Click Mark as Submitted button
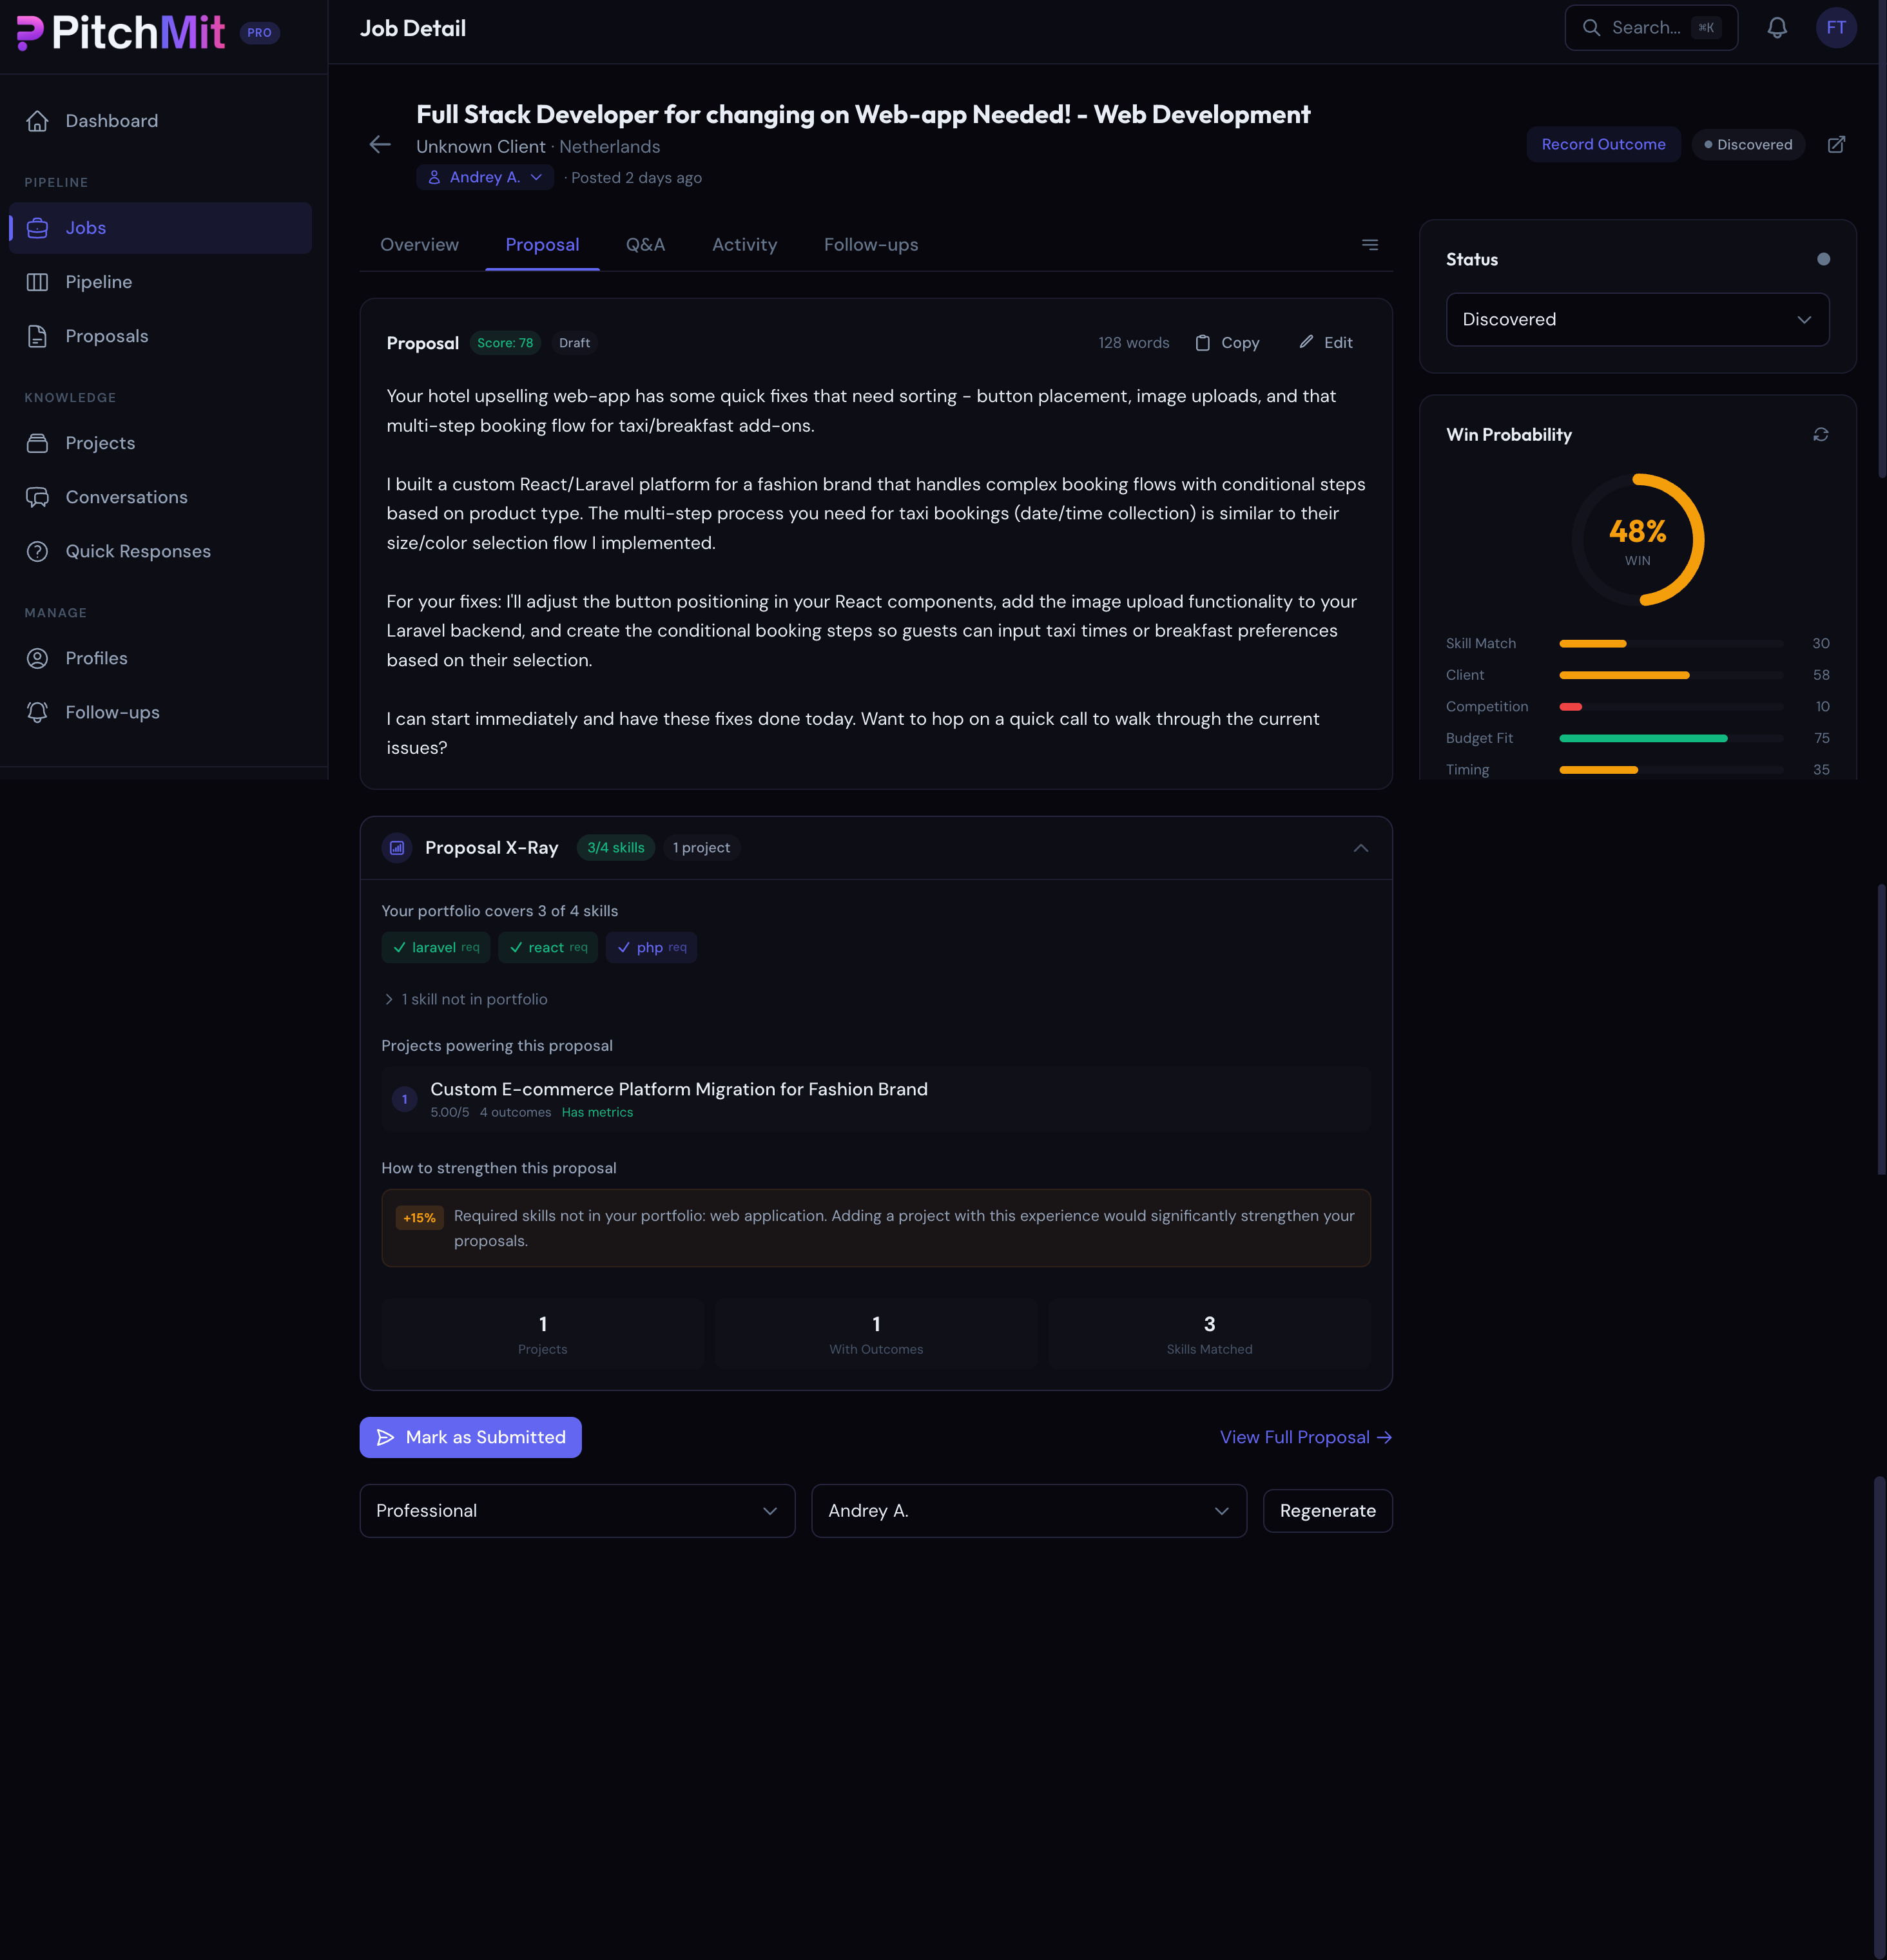The width and height of the screenshot is (1887, 1960). (470, 1437)
